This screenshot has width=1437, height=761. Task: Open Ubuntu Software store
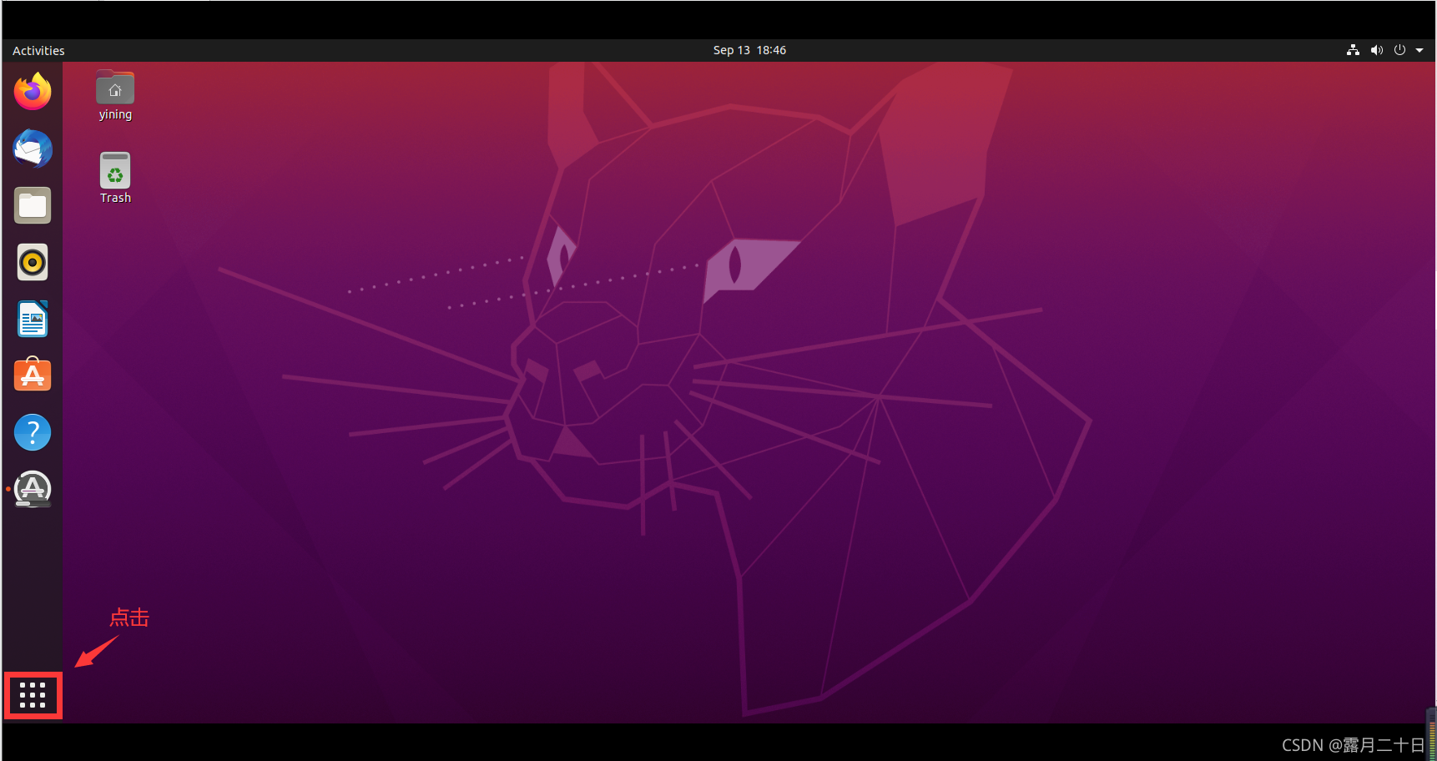(33, 375)
